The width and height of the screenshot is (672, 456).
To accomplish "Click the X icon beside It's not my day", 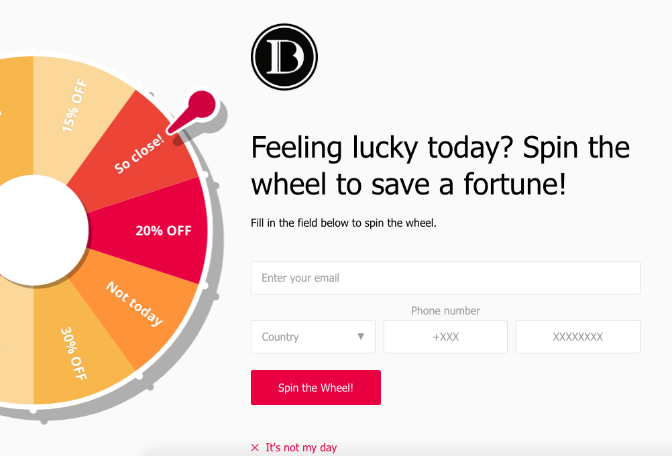I will [x=255, y=447].
